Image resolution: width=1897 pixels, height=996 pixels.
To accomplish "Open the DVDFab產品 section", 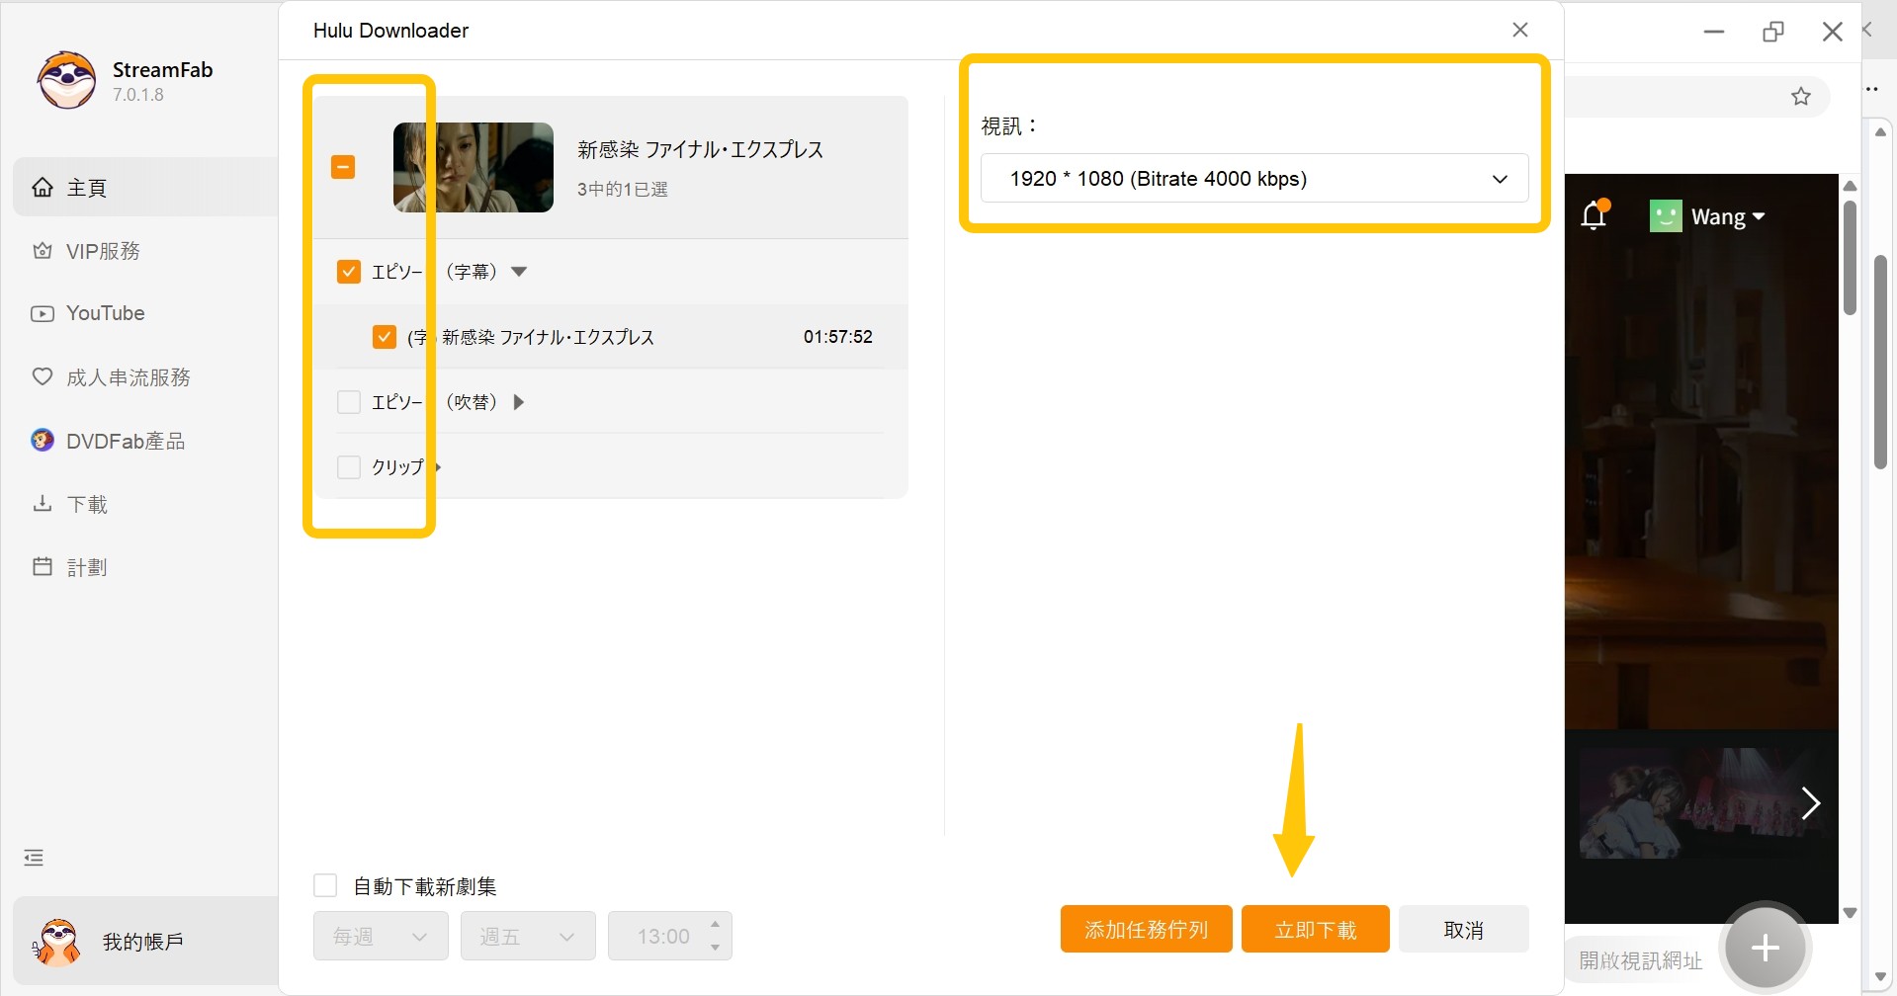I will click(125, 440).
